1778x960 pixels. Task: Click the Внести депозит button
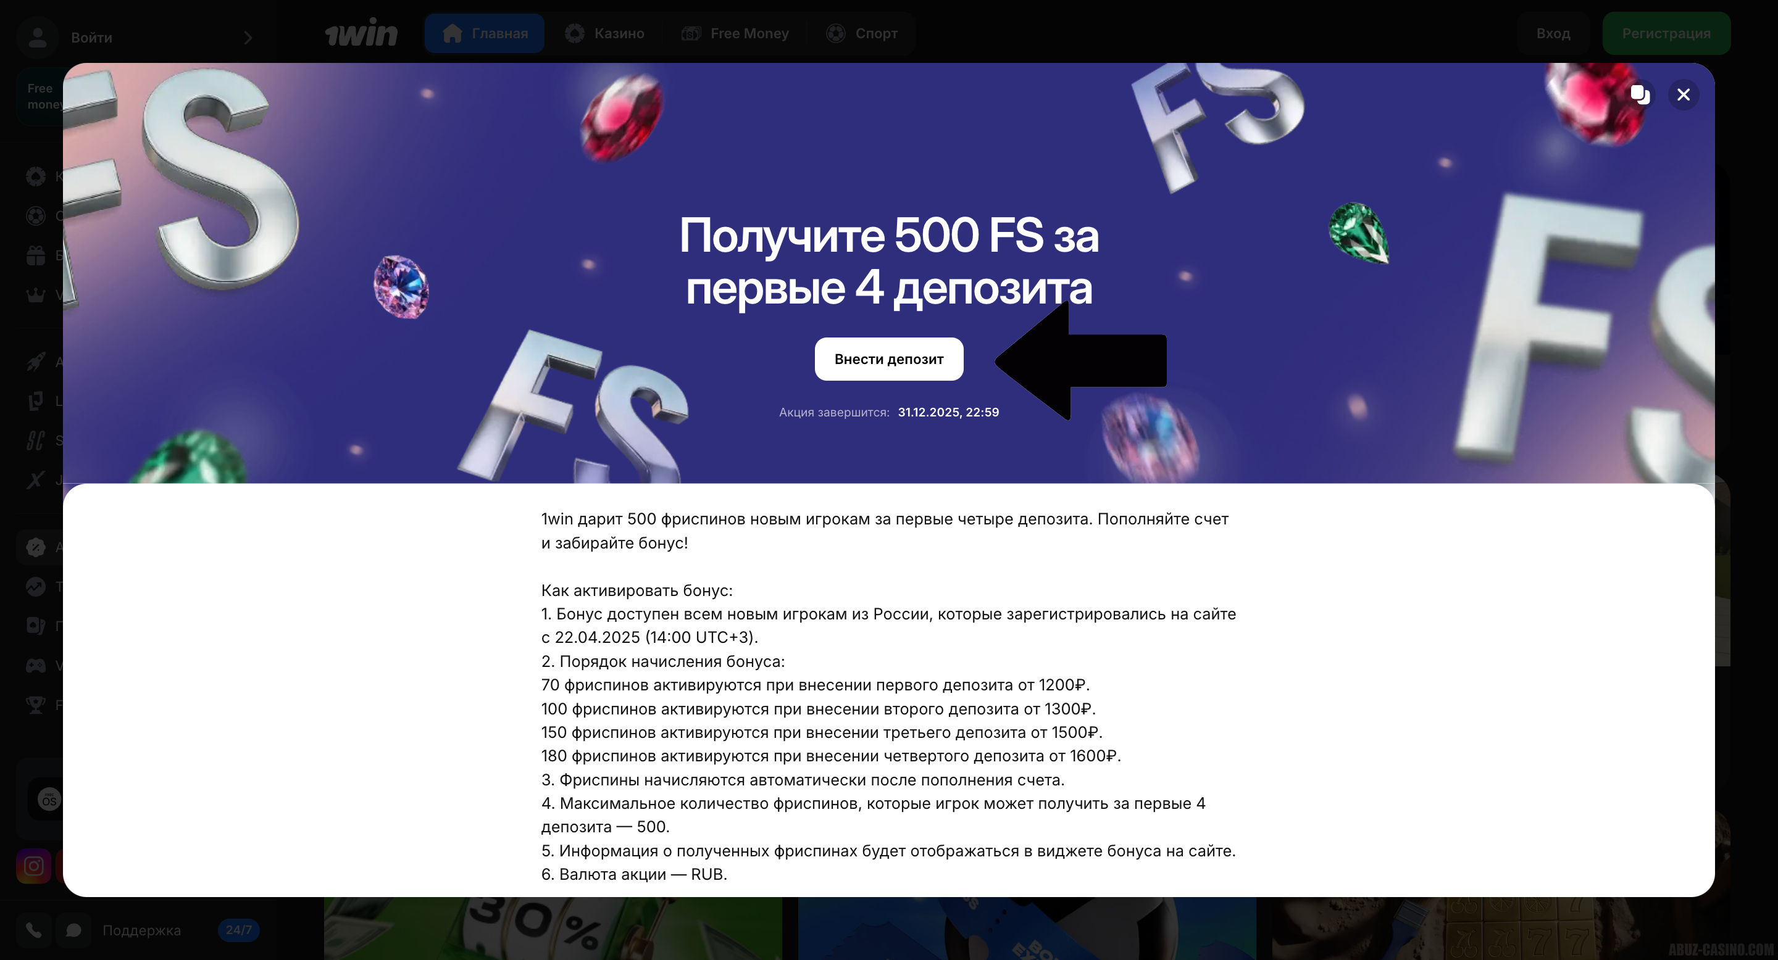[888, 358]
